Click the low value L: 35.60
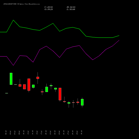This screenshot has height=139, width=139. 71,9
